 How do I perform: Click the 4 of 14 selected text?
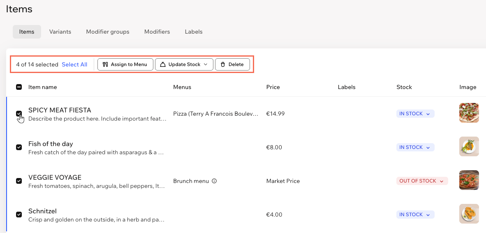click(37, 65)
